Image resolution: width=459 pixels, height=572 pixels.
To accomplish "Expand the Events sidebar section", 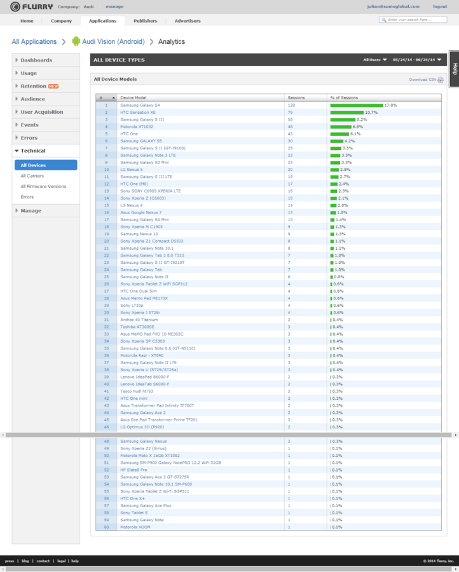I will point(46,125).
